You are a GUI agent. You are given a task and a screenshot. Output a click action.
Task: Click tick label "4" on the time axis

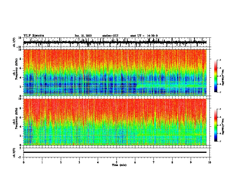coord(98,162)
